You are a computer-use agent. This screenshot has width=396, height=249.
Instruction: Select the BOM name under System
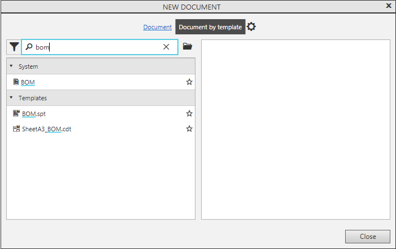(28, 82)
